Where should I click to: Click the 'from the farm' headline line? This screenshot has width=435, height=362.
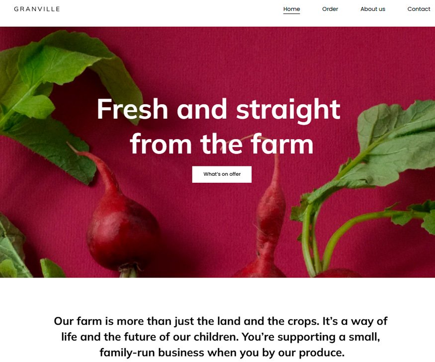(x=221, y=144)
